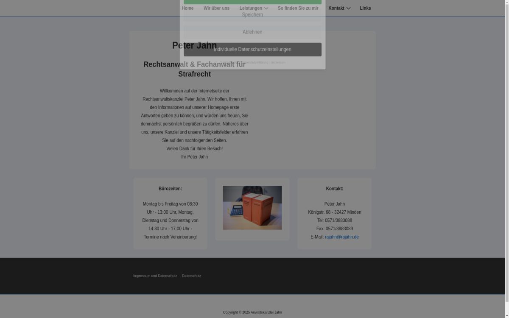
Task: Click the Datenschutz footer link
Action: (x=191, y=276)
